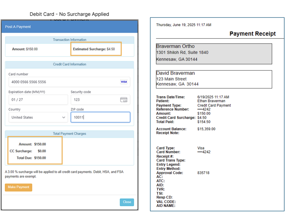Viewport: 285px width, 213px height.
Task: Click the Make Payment button
Action: click(x=19, y=187)
